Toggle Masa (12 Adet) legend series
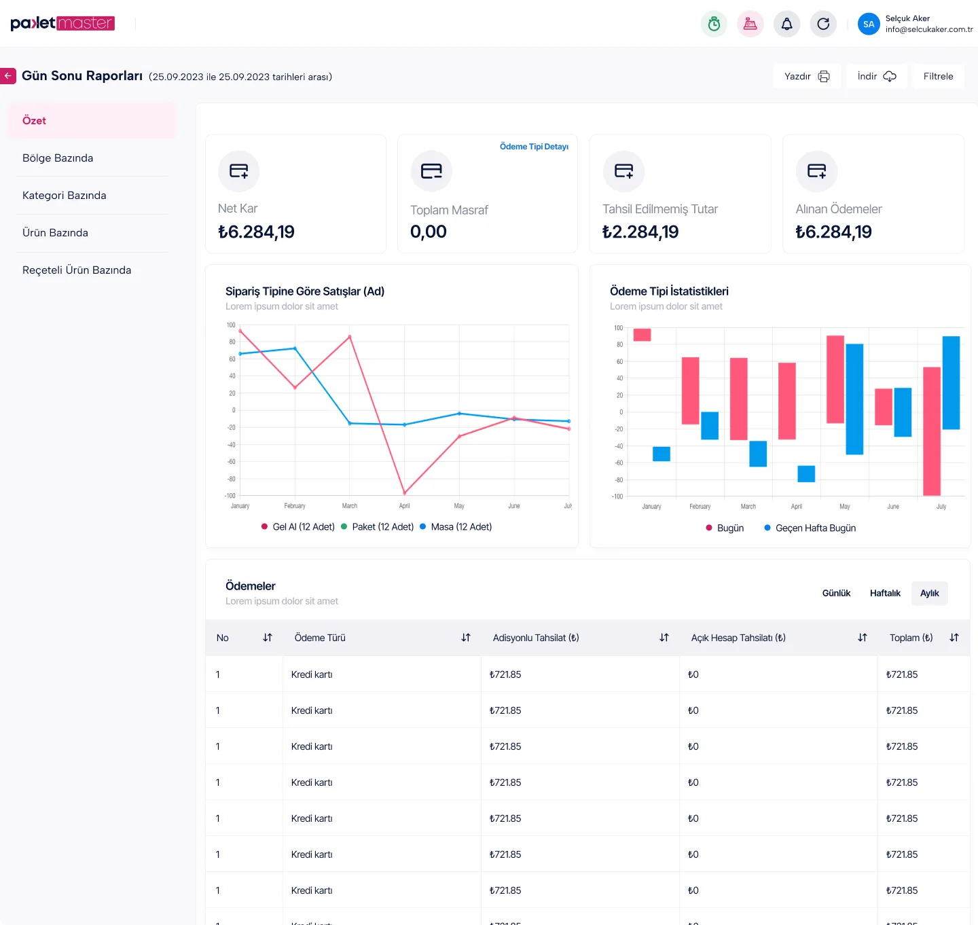The image size is (978, 925). coord(456,527)
